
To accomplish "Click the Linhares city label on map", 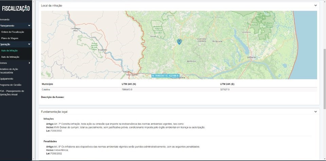I will pos(252,57).
